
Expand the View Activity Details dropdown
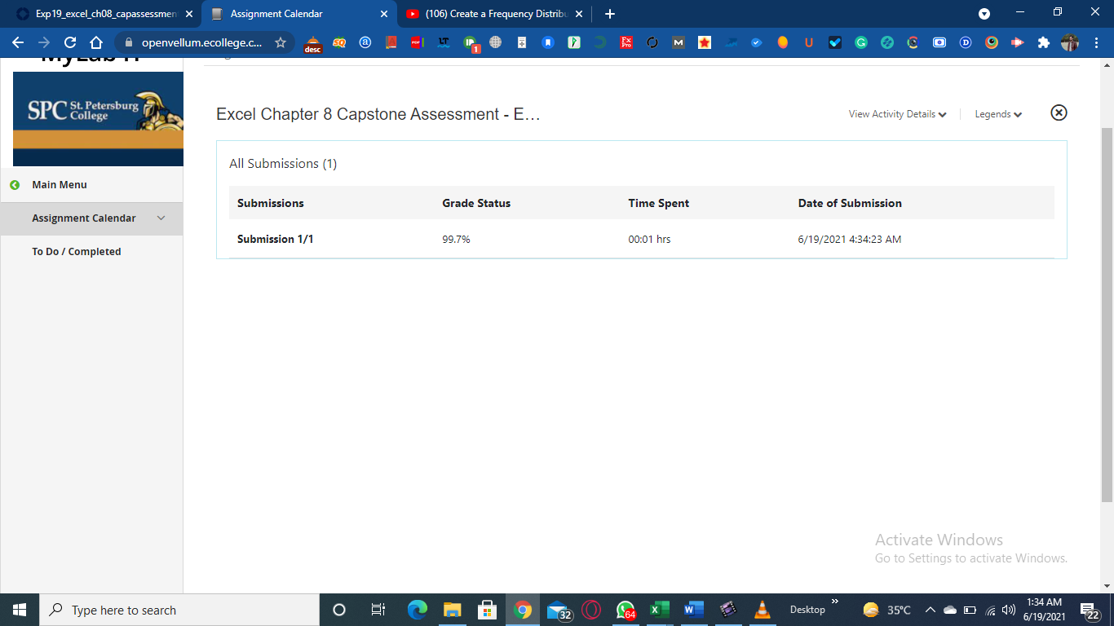click(x=897, y=114)
